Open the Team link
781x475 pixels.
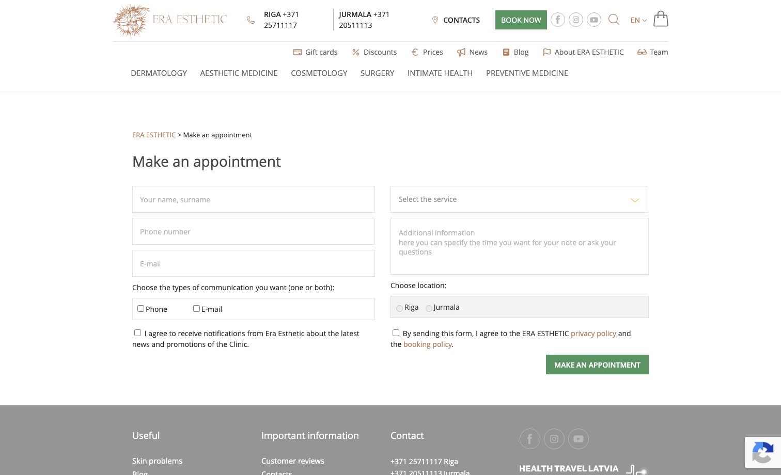pyautogui.click(x=659, y=52)
